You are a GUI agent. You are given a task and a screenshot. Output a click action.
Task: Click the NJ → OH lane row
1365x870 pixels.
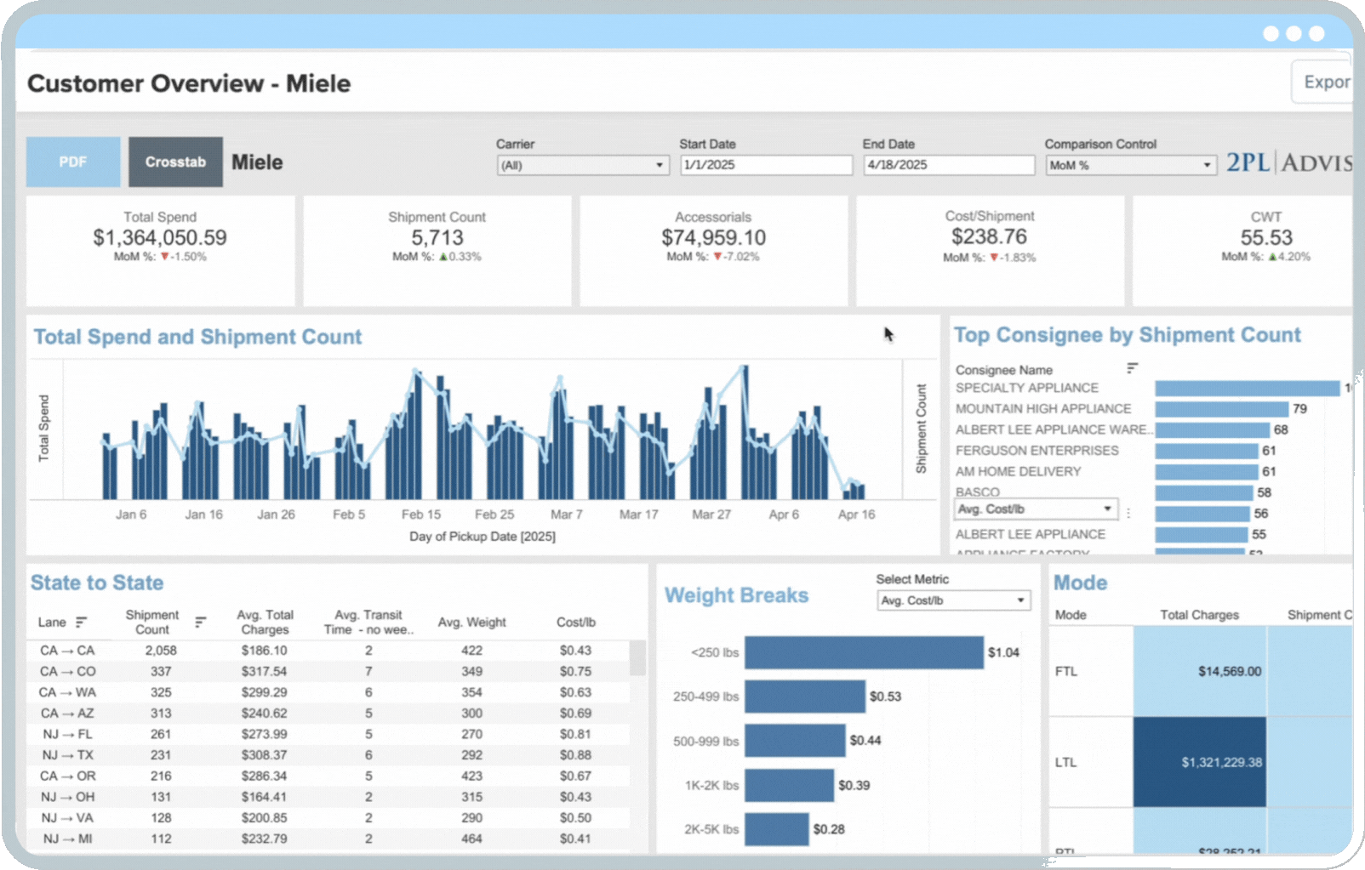(330, 797)
